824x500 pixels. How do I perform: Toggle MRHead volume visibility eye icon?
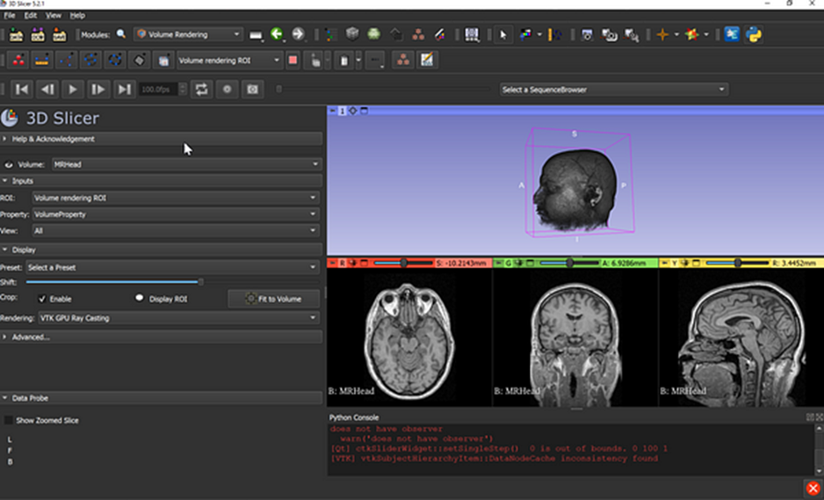(x=9, y=164)
